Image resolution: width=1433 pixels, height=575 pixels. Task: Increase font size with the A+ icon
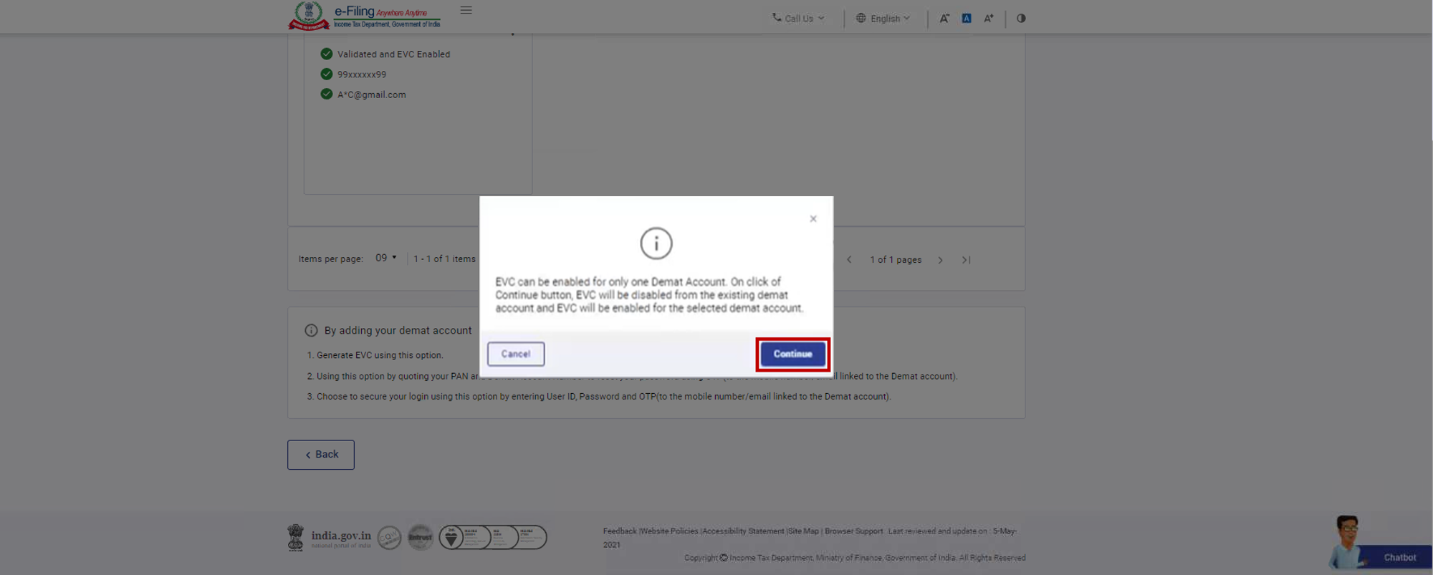click(989, 19)
